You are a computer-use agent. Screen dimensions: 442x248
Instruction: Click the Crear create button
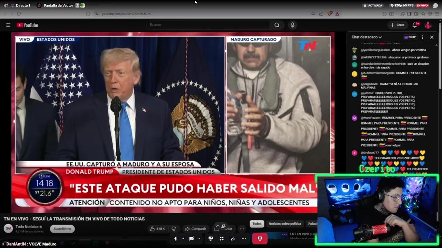[397, 25]
